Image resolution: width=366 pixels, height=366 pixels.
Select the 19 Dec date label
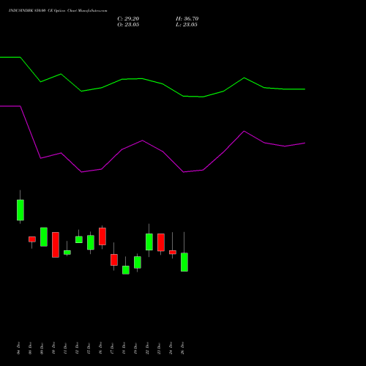click(135, 348)
